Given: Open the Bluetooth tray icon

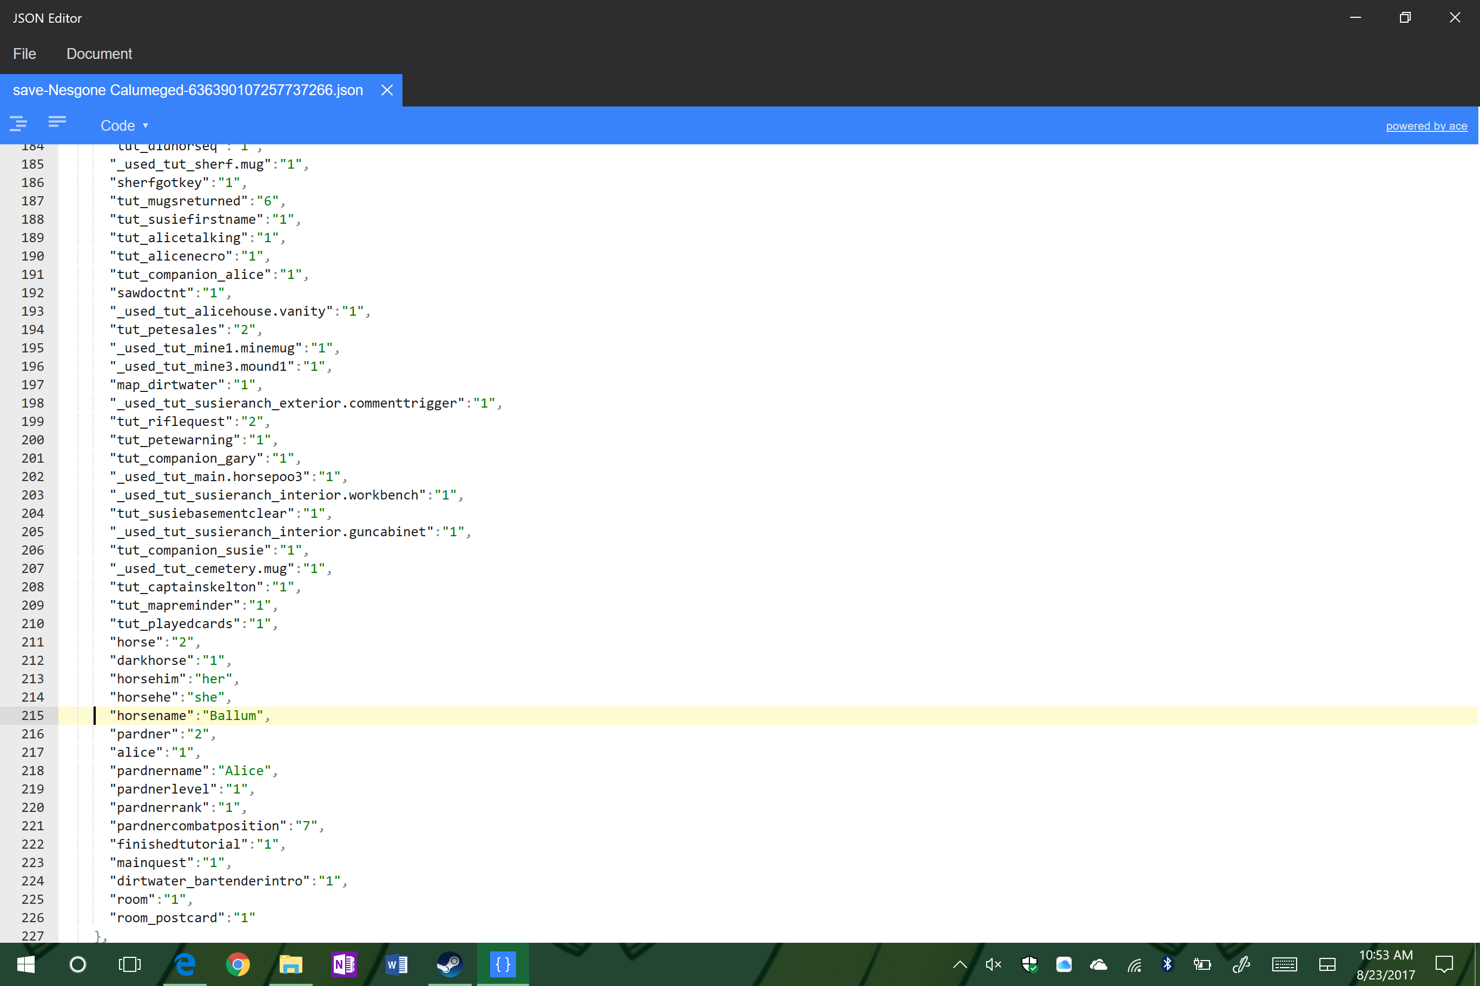Looking at the screenshot, I should click(x=1167, y=964).
